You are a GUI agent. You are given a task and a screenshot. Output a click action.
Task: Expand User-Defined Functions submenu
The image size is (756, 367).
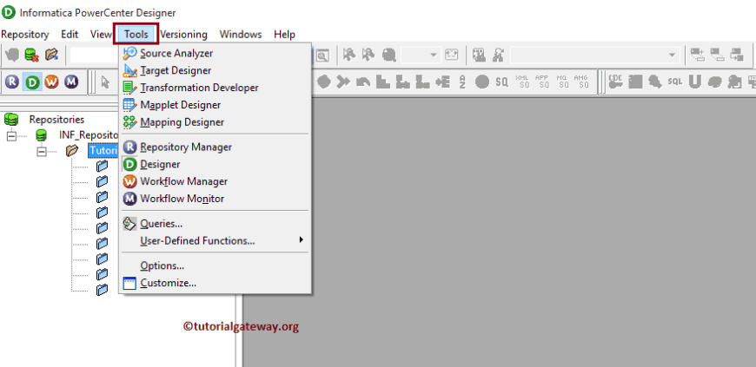tap(216, 240)
